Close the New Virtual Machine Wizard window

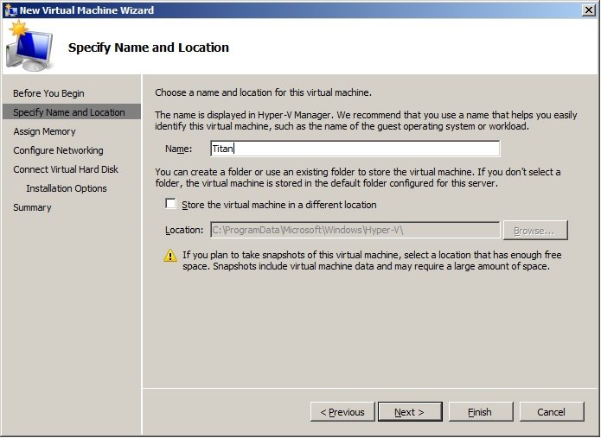click(x=588, y=10)
